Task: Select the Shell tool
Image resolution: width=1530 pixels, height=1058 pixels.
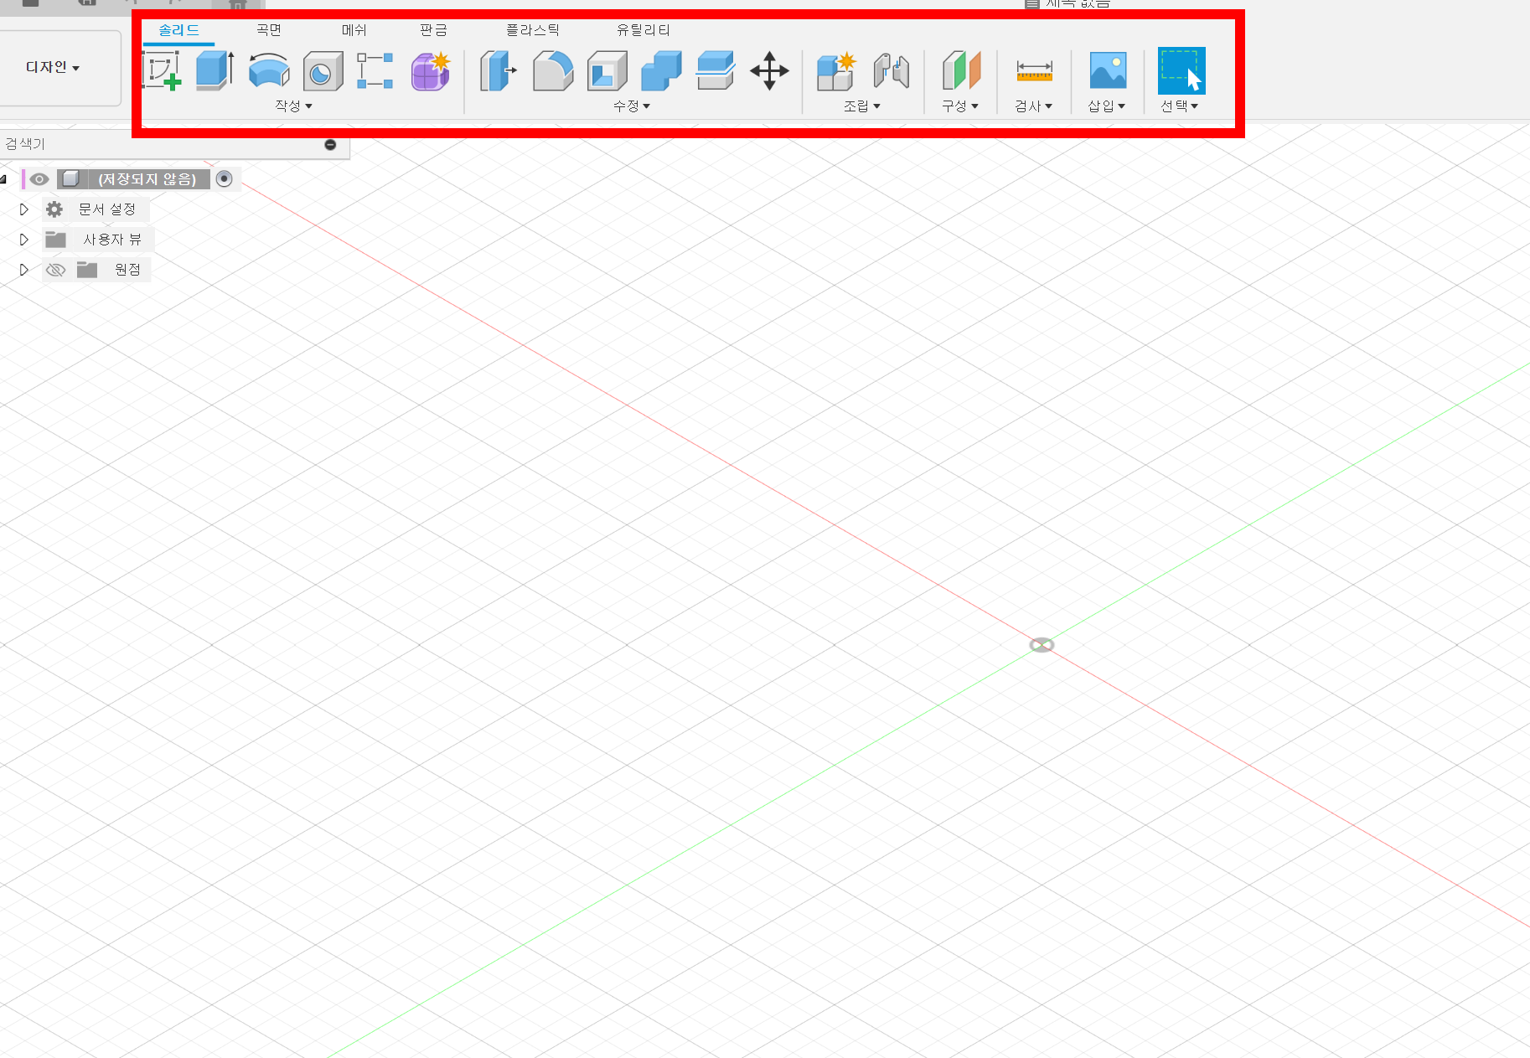Action: point(607,71)
